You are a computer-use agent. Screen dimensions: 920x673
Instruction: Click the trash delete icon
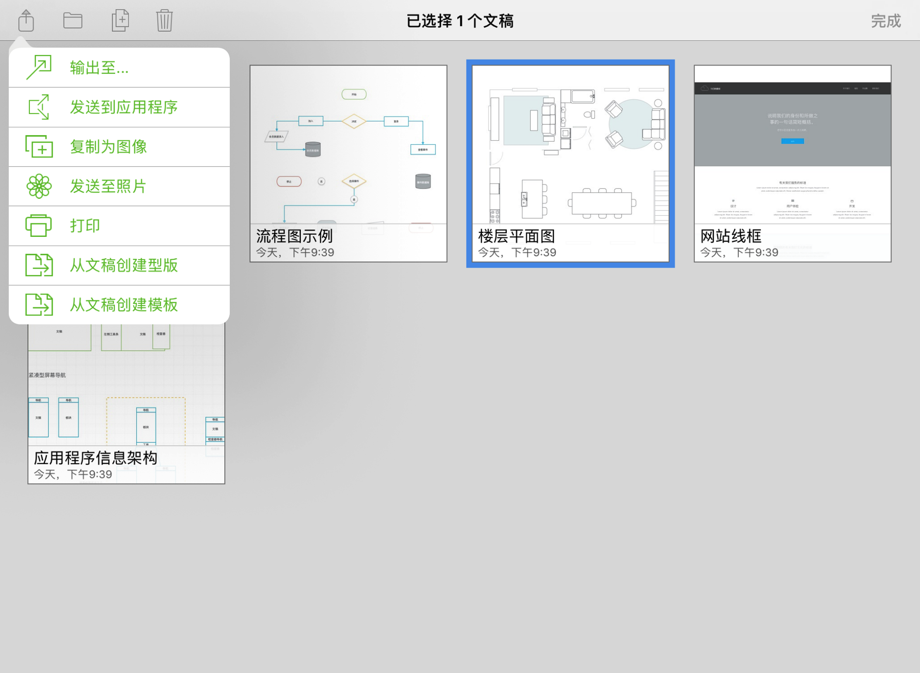pyautogui.click(x=164, y=20)
